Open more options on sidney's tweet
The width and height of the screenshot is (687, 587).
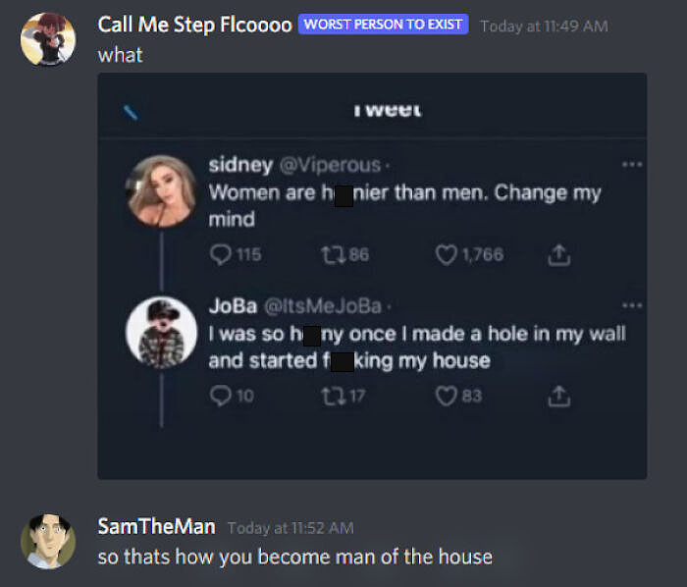pyautogui.click(x=632, y=164)
